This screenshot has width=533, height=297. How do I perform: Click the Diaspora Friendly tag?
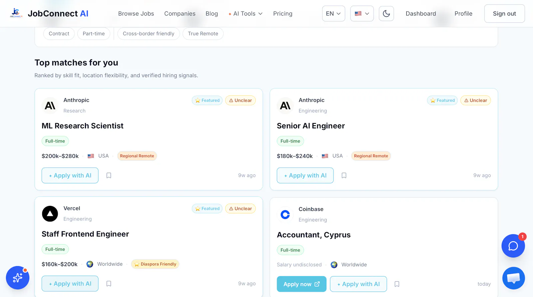click(155, 264)
